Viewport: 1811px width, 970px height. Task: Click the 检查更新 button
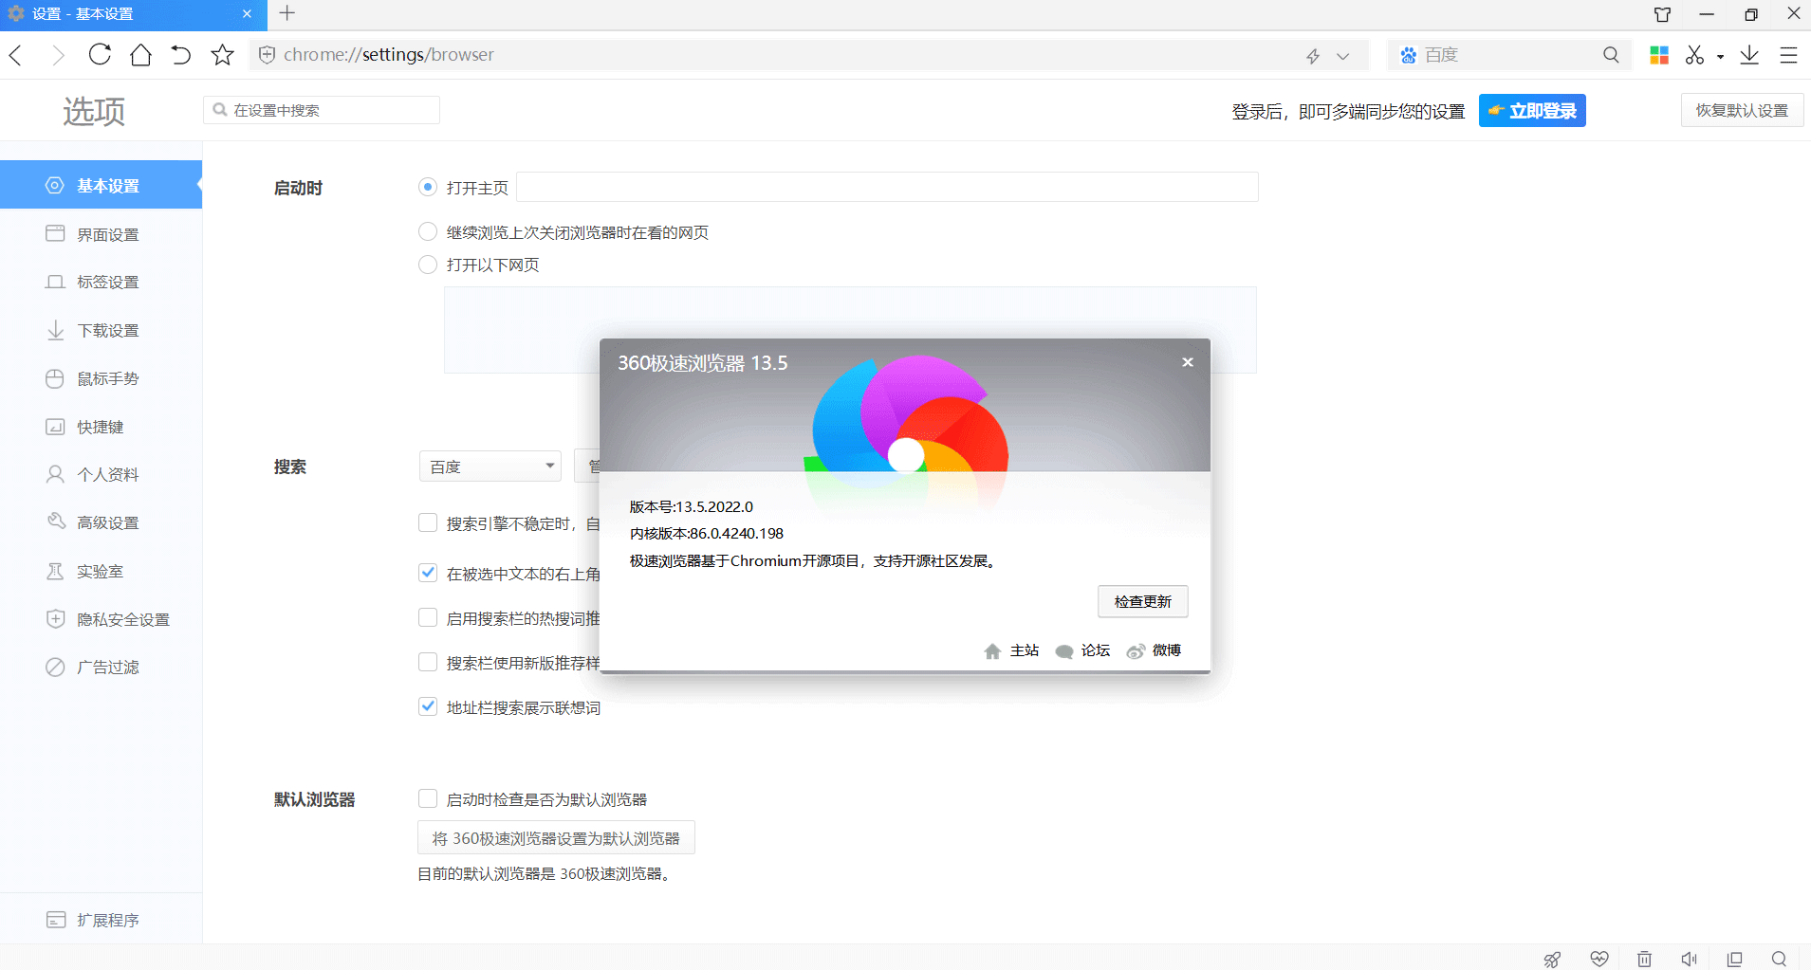coord(1142,601)
